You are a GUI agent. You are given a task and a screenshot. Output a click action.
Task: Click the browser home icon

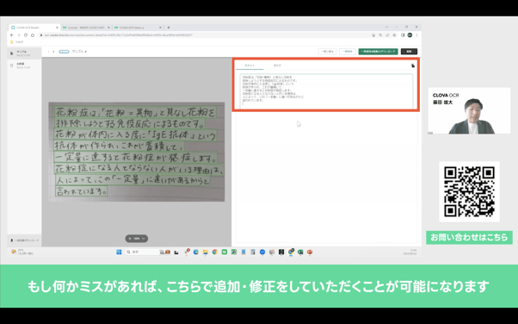[x=33, y=35]
